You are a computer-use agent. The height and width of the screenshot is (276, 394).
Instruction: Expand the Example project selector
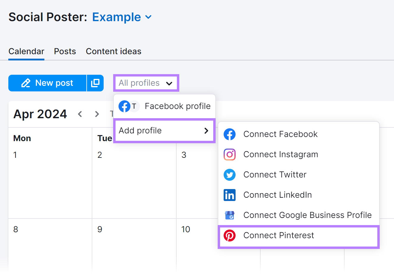pyautogui.click(x=122, y=17)
